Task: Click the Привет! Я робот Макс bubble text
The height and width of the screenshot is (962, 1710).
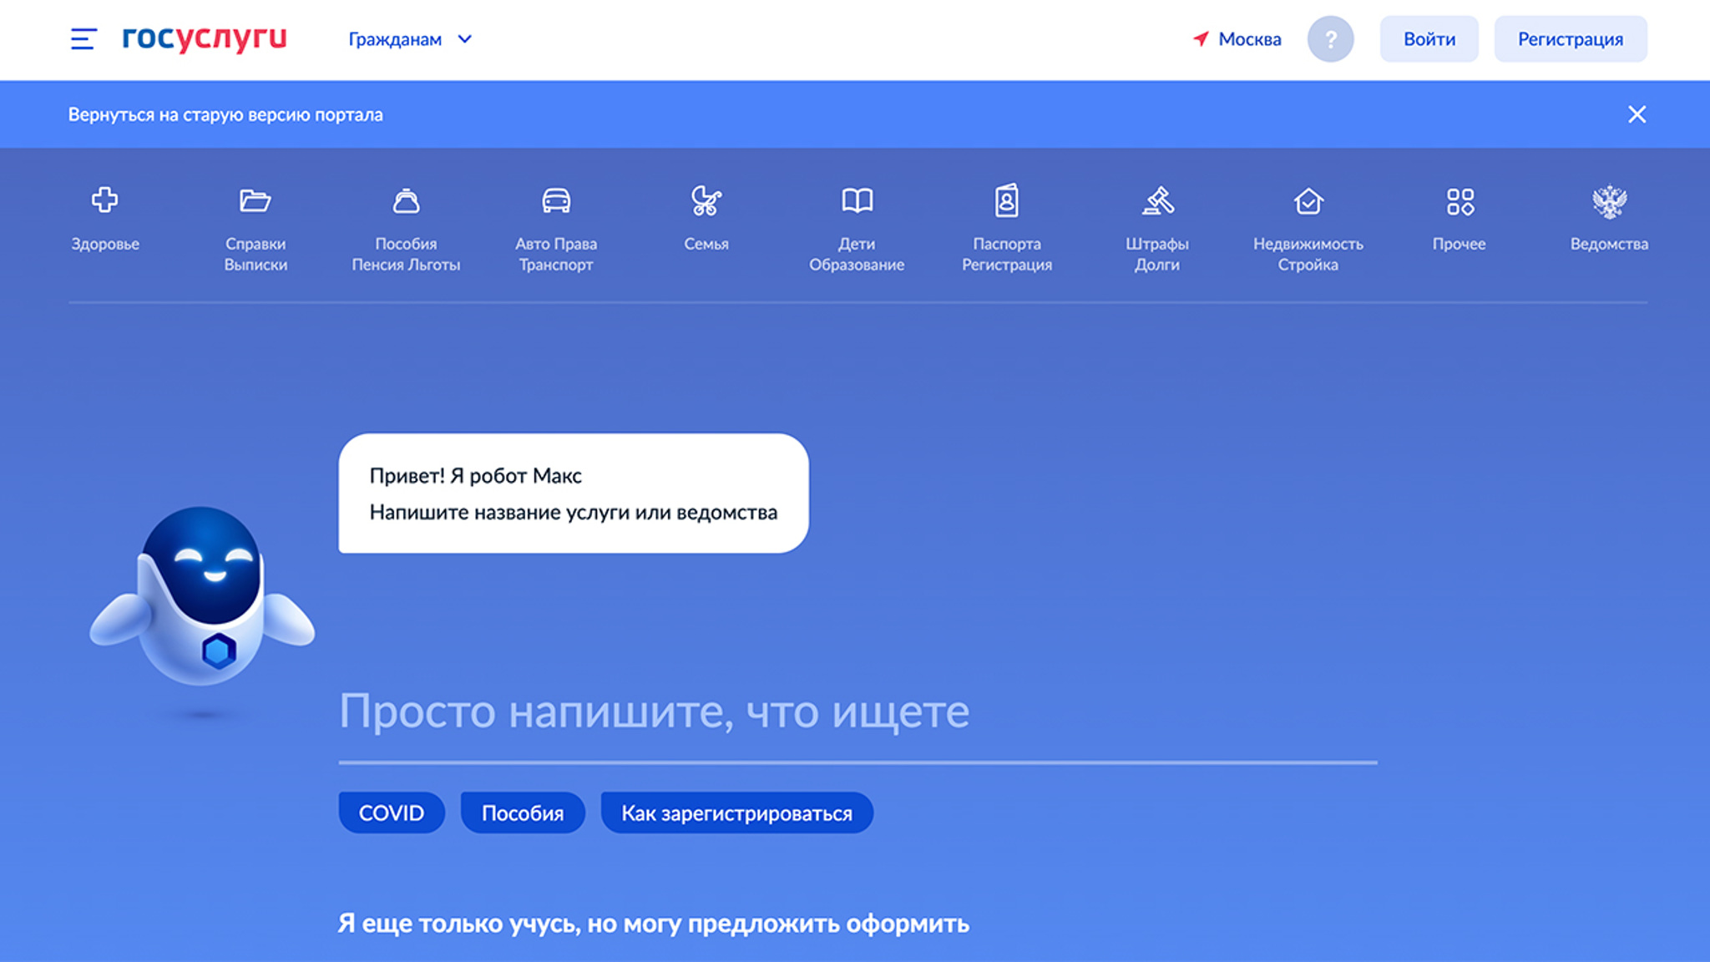Action: point(475,476)
